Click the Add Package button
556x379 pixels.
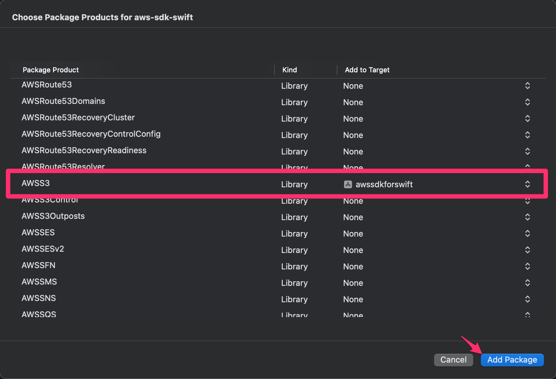pyautogui.click(x=512, y=360)
